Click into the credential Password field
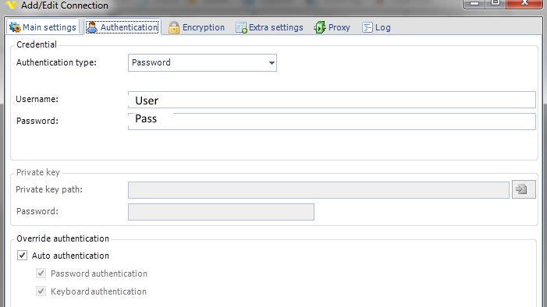This screenshot has width=547, height=307. pyautogui.click(x=332, y=122)
